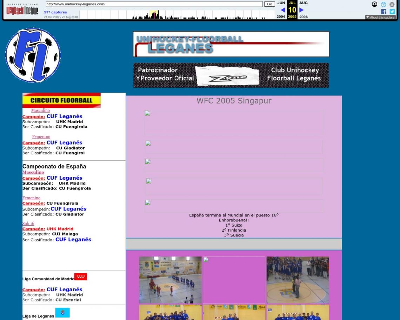Viewport: 400px width, 320px height.
Task: Expand About this capture dropdown
Action: coord(380,17)
